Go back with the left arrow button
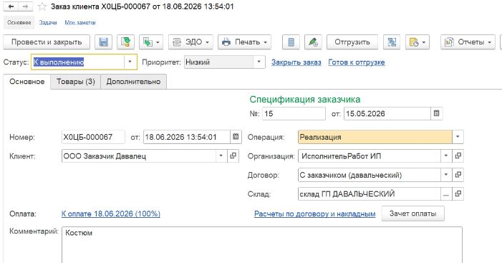Viewport: 502px width, 263px height. [x=11, y=6]
